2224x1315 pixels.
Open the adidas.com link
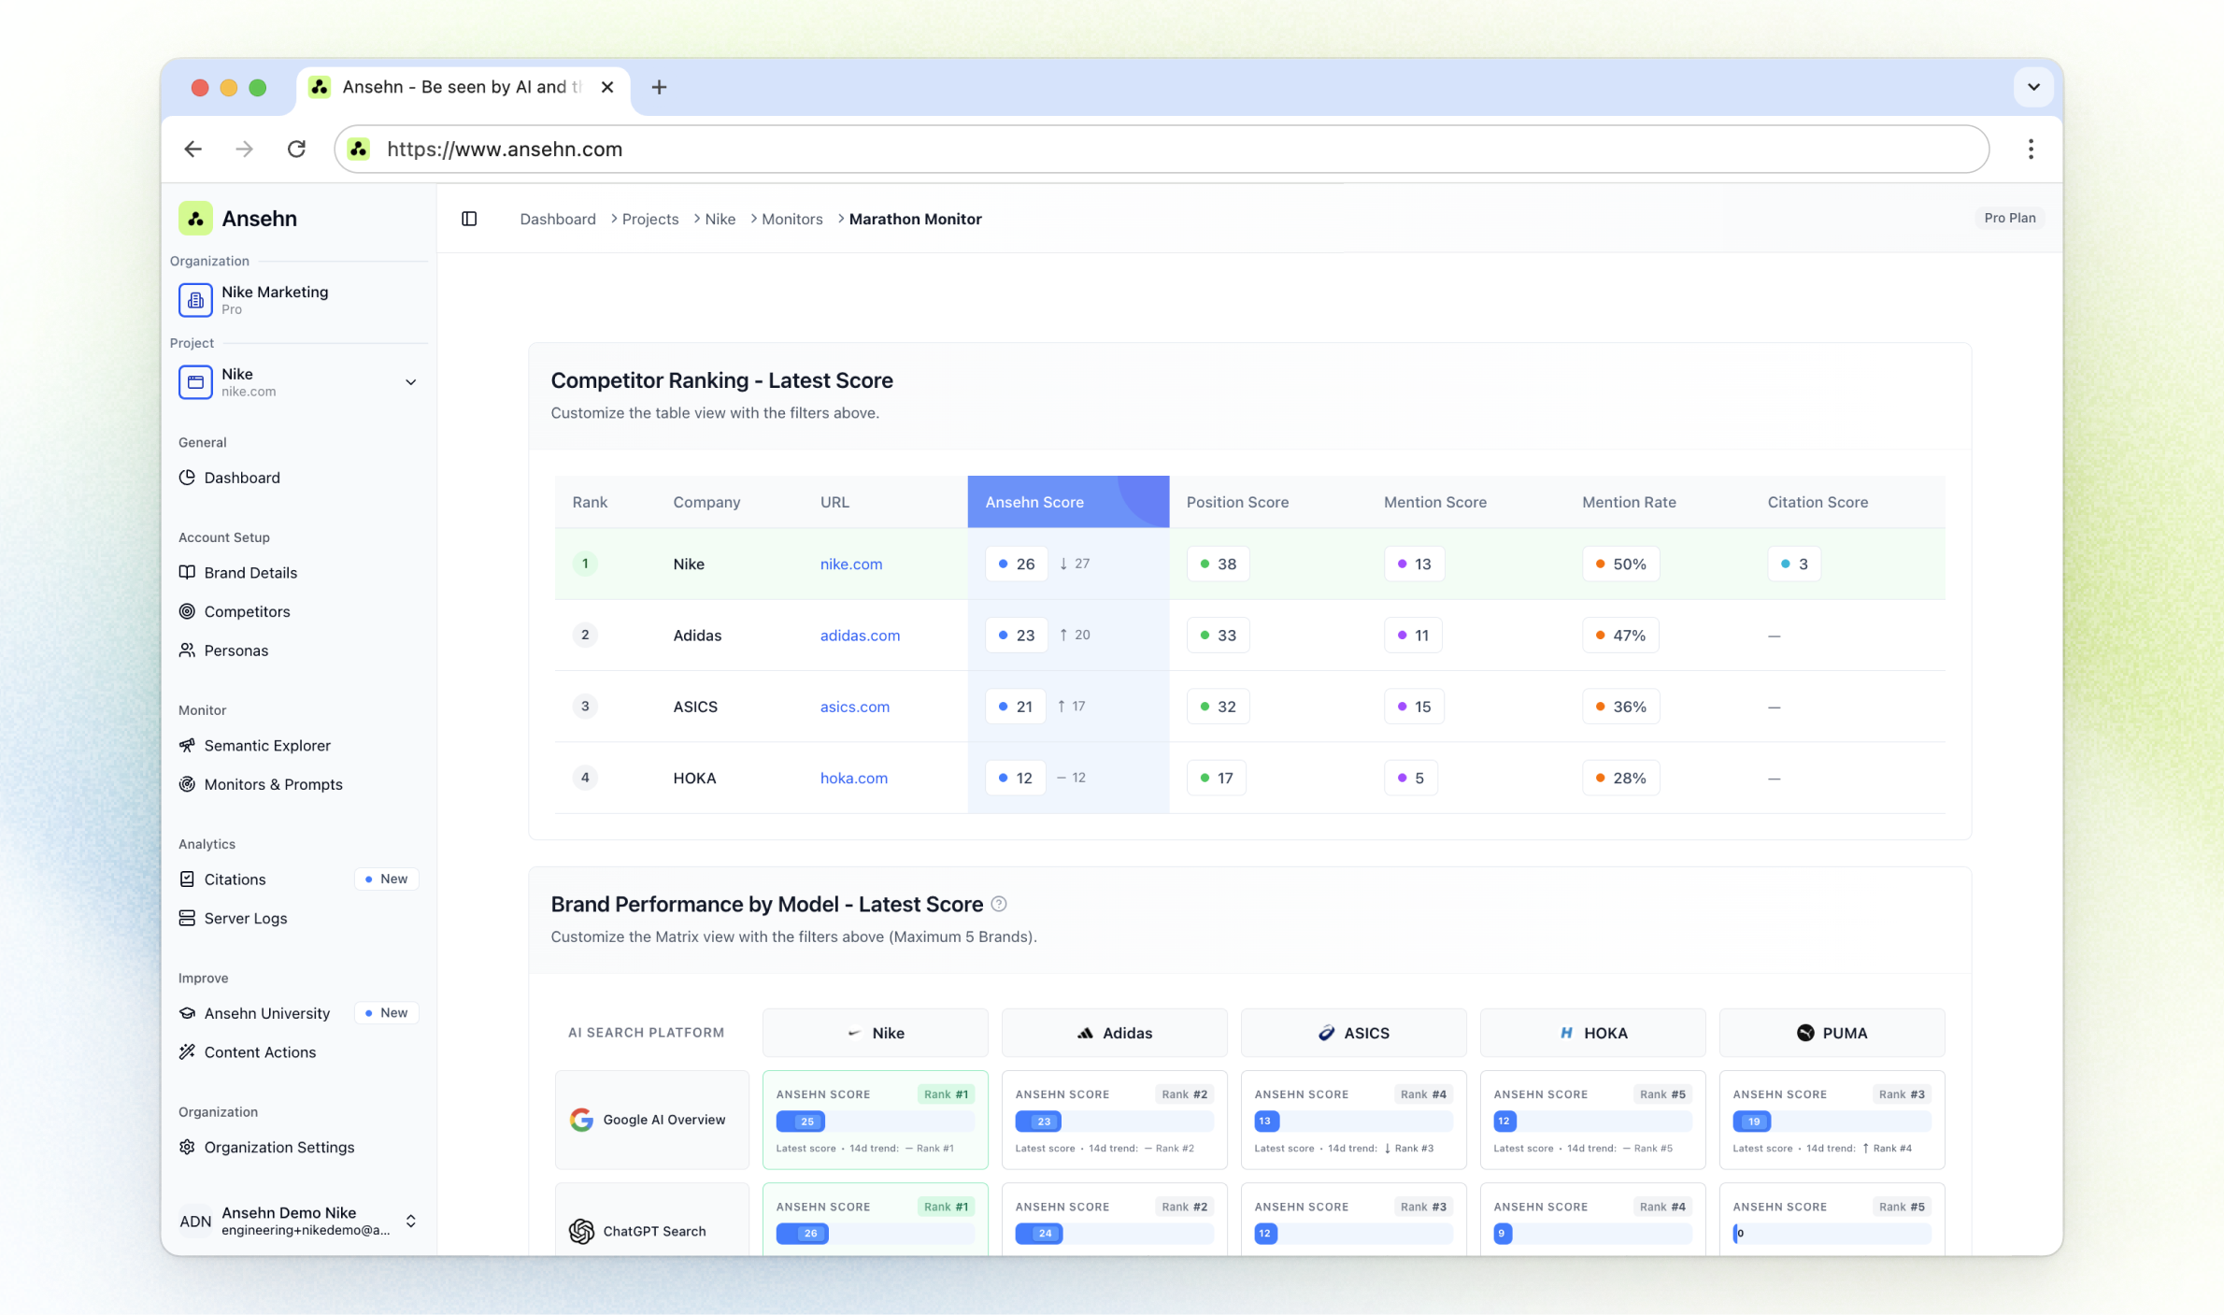click(x=859, y=635)
